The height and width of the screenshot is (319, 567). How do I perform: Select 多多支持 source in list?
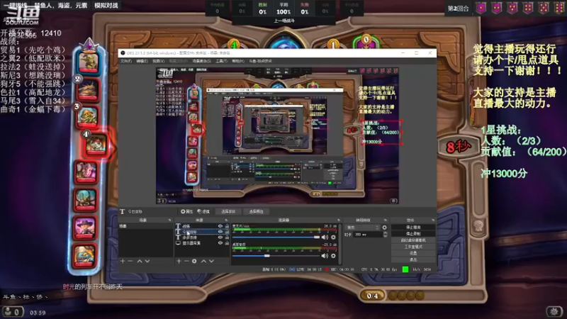[x=202, y=237]
